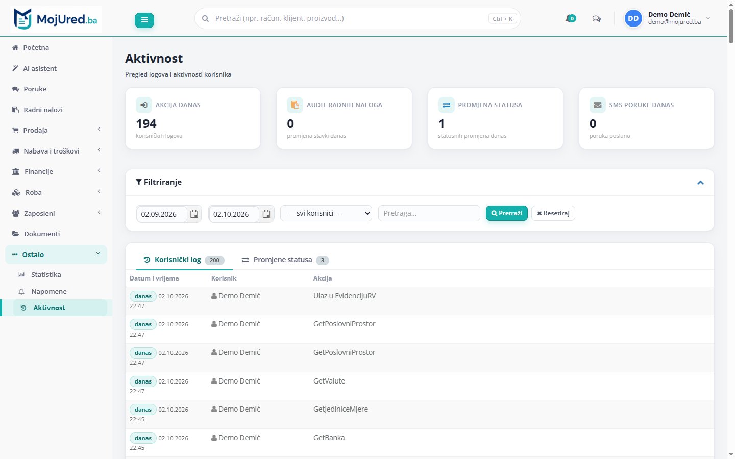The width and height of the screenshot is (735, 459).
Task: Open calendar picker for 02.09.2026 date
Action: [x=194, y=214]
